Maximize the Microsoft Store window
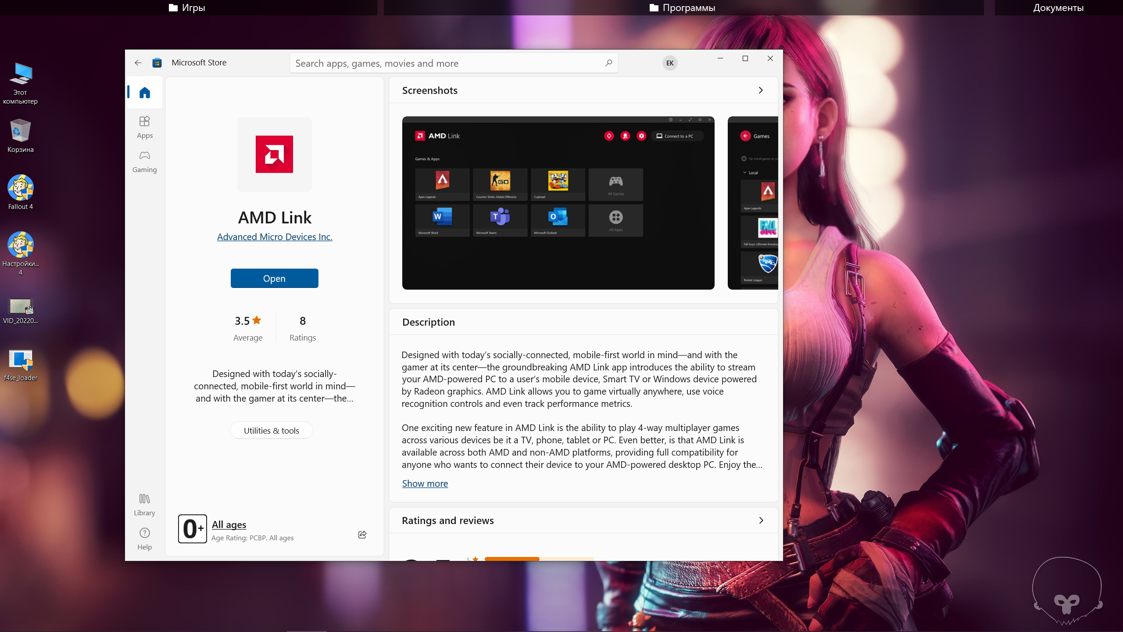This screenshot has width=1123, height=632. (x=745, y=58)
